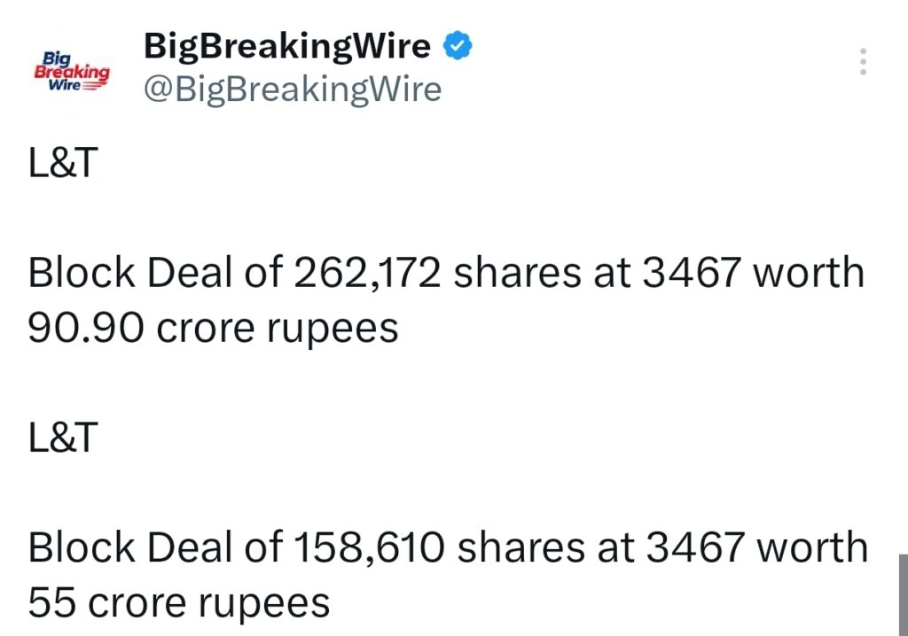Select the 262,172 shares block deal text

click(443, 273)
